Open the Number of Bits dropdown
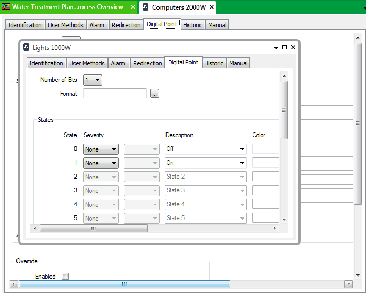 pos(93,80)
